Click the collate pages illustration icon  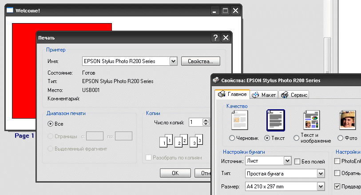click(181, 141)
